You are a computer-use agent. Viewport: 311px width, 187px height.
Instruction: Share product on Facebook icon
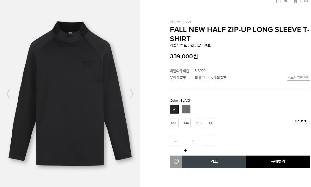[x=277, y=1]
